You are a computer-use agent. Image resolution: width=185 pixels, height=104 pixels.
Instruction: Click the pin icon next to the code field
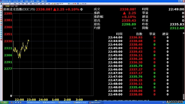(x=52, y=4)
